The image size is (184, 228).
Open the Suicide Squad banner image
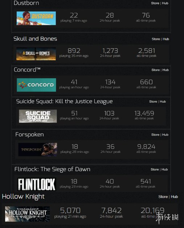(x=38, y=116)
